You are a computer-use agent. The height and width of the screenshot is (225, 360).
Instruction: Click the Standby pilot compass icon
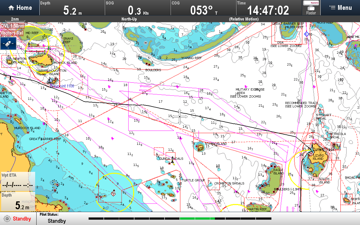coord(7,219)
